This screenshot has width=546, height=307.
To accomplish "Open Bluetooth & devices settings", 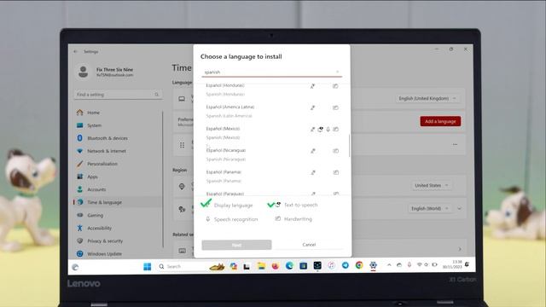I will coord(118,138).
